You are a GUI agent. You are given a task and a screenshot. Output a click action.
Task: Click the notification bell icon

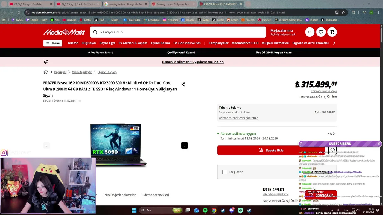tap(45, 62)
